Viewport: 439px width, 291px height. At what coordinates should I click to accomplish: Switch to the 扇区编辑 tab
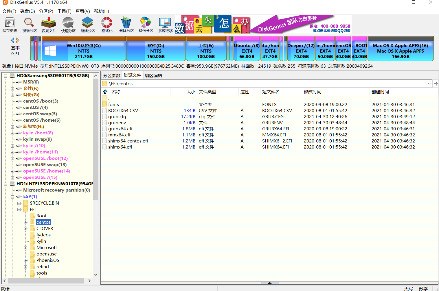(153, 75)
